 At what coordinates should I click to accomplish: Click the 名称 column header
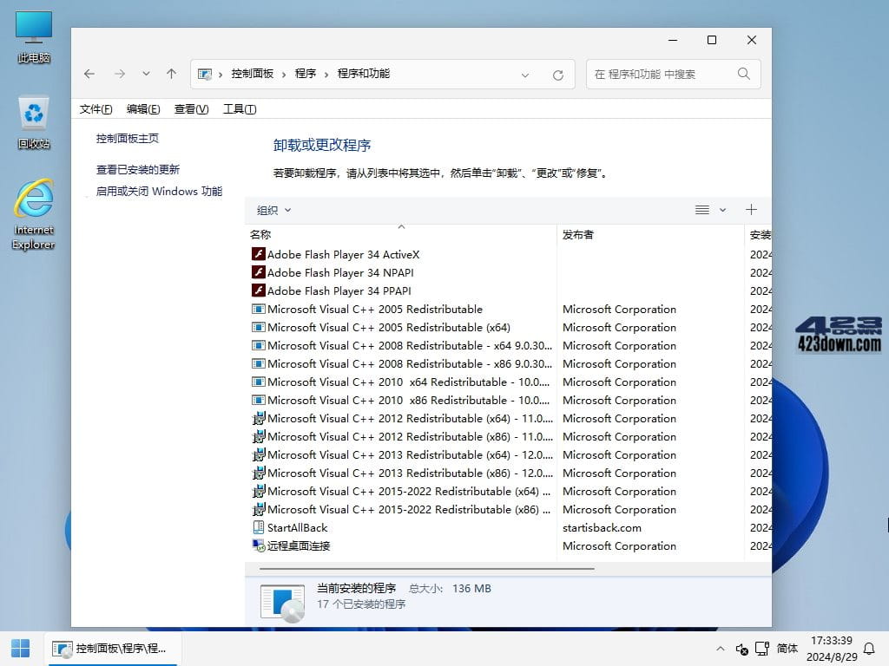(260, 234)
